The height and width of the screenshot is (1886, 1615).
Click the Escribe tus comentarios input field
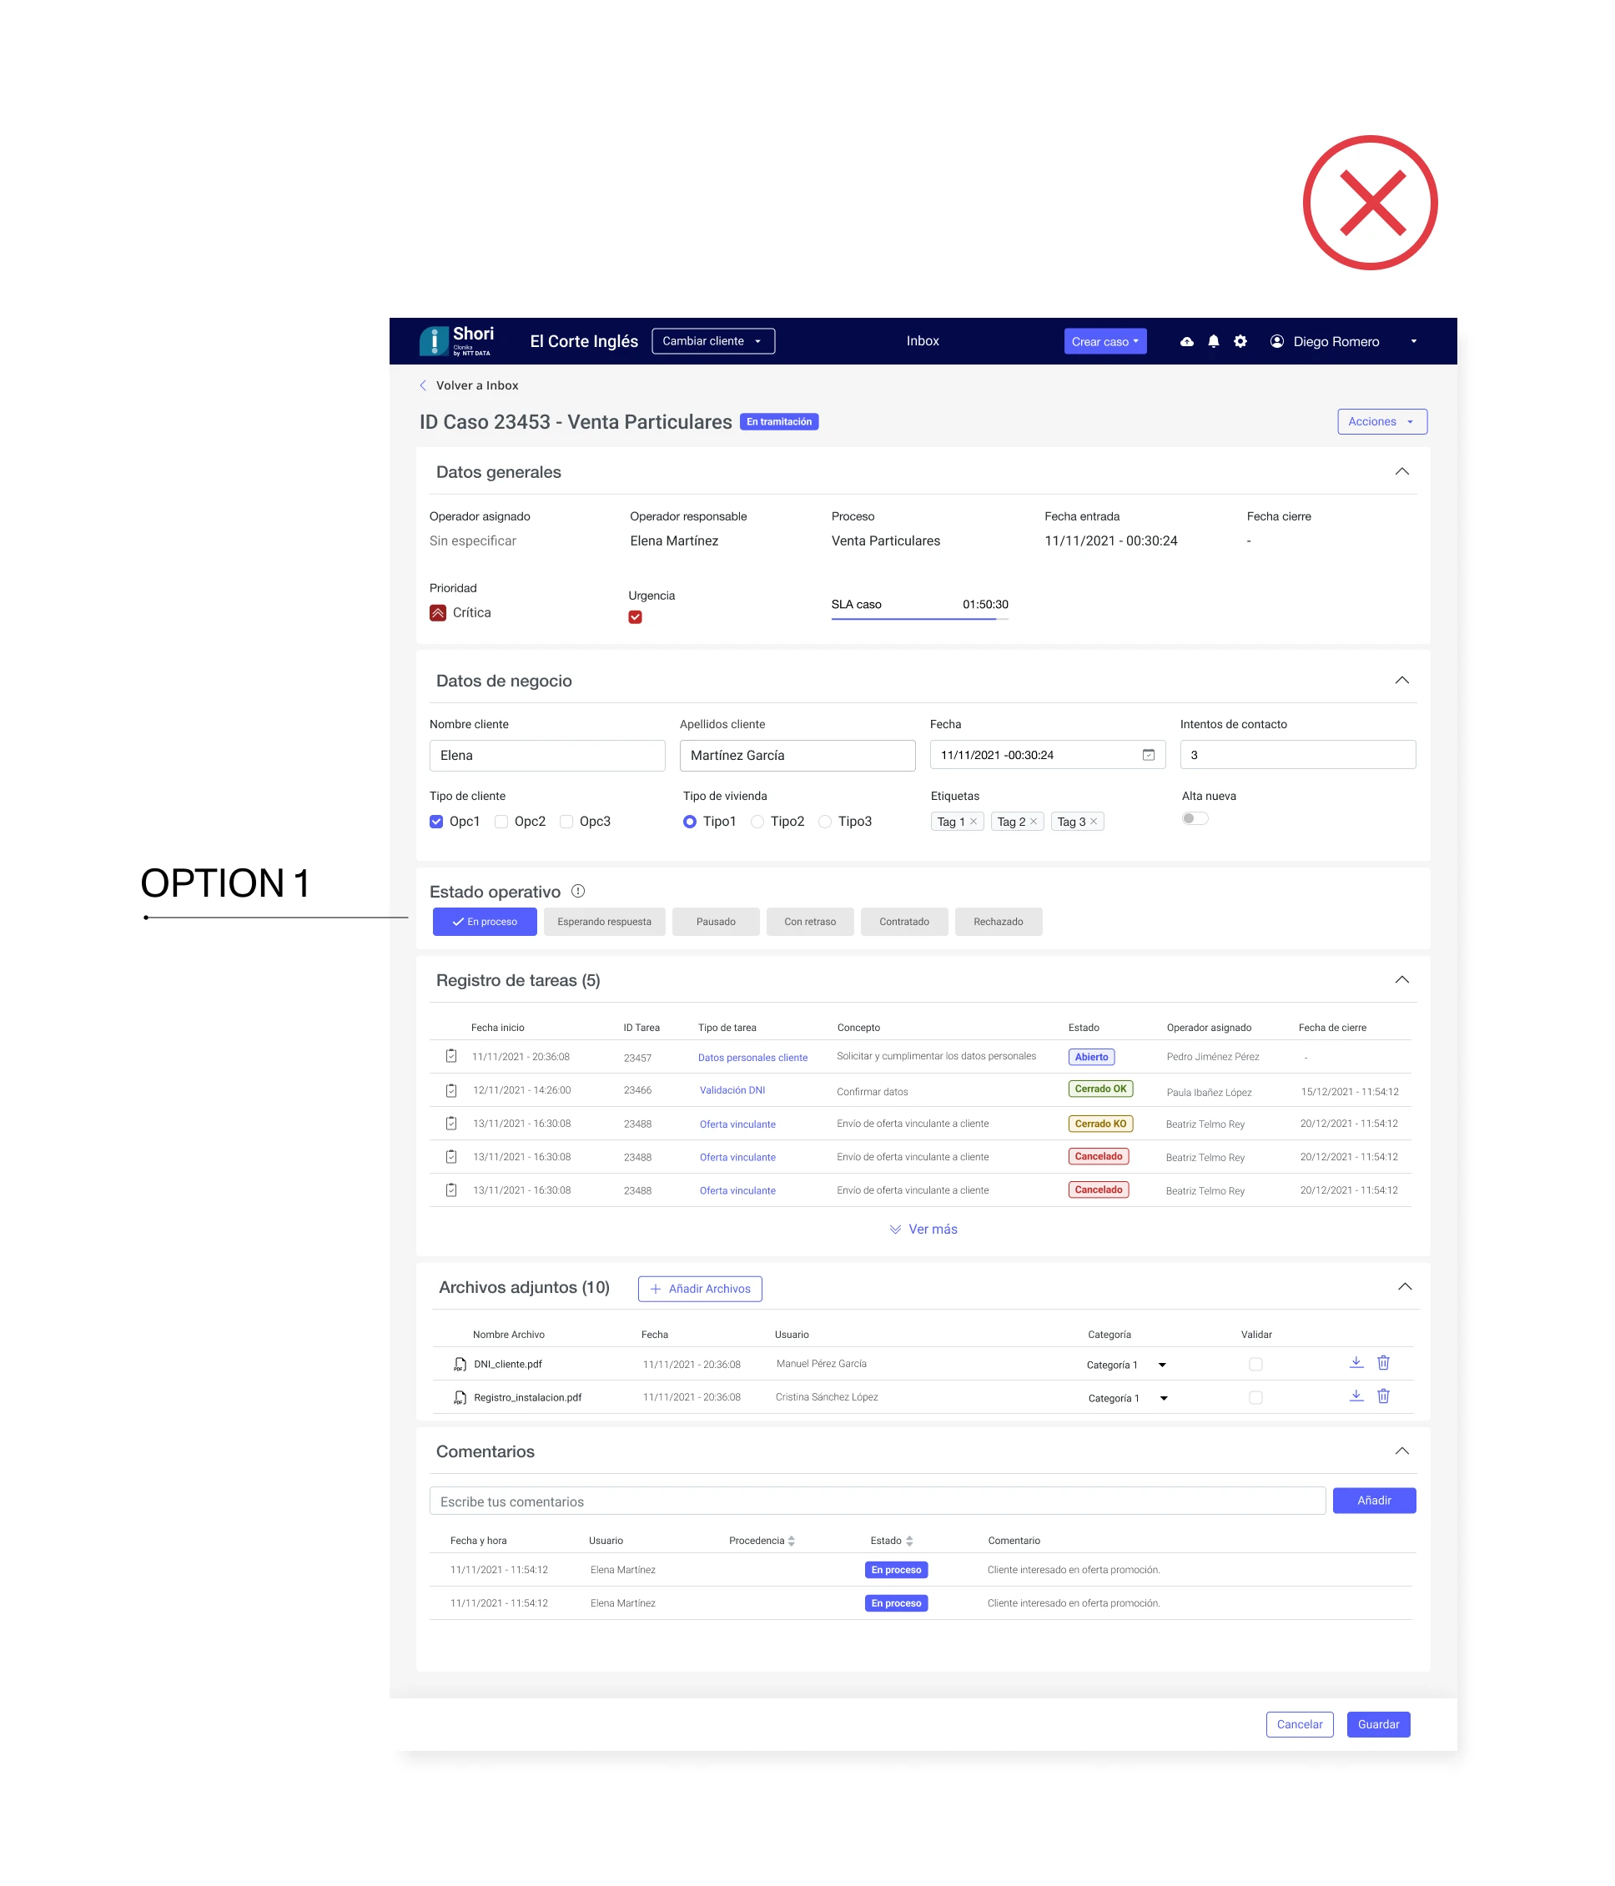877,1501
